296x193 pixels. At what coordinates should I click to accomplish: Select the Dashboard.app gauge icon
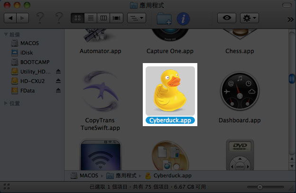pos(240,91)
